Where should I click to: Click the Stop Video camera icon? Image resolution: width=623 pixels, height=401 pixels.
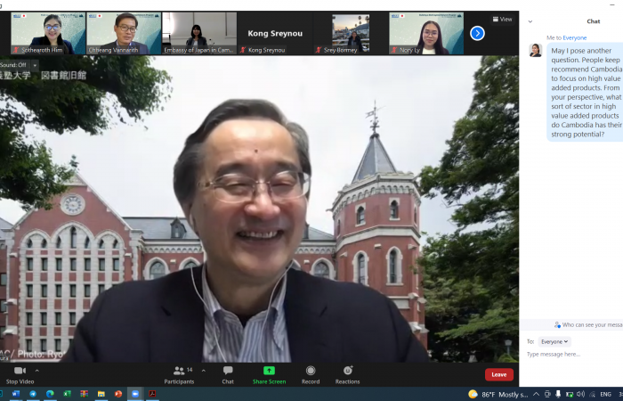tap(20, 371)
